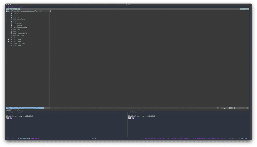The image size is (257, 147).
Task: Click the folder icon beside assets/
Action: point(11,17)
